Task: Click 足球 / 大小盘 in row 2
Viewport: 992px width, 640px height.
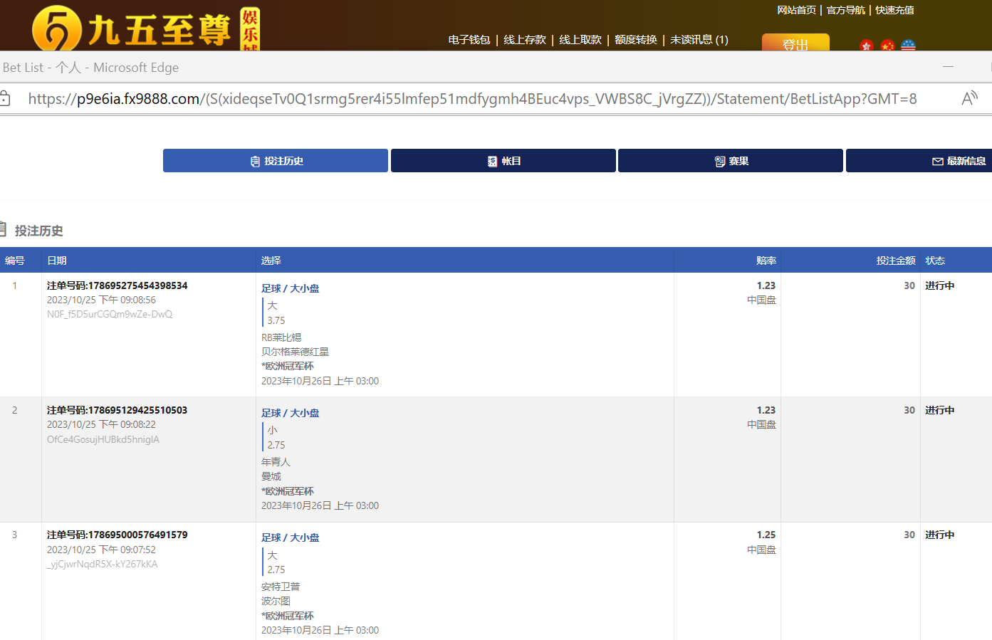Action: (291, 413)
